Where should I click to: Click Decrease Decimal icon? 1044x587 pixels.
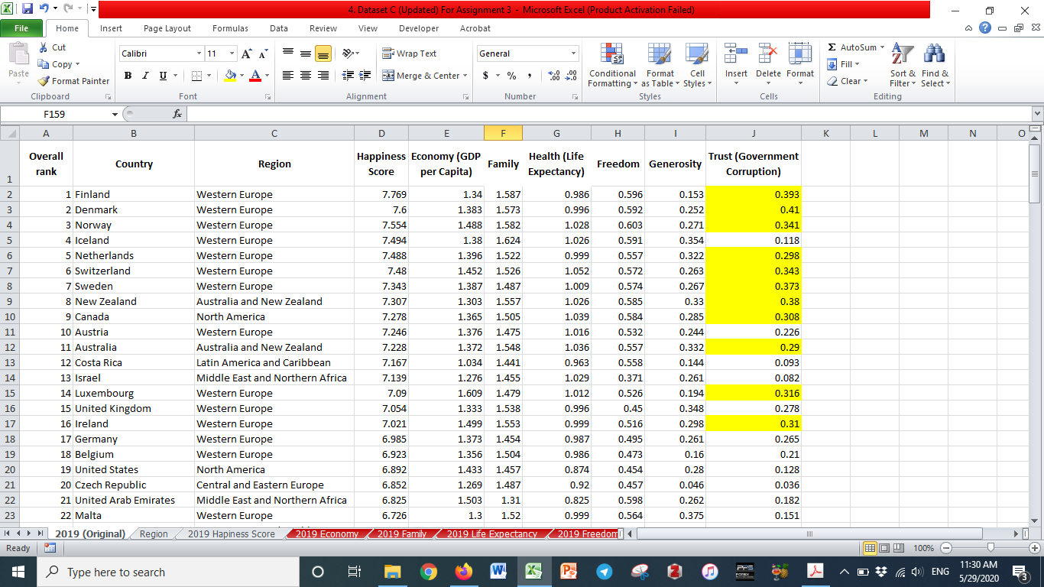569,76
